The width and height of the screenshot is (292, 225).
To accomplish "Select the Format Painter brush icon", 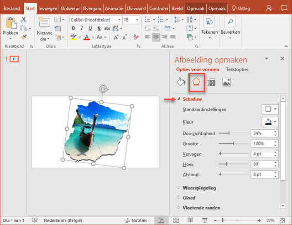I will pos(24,37).
